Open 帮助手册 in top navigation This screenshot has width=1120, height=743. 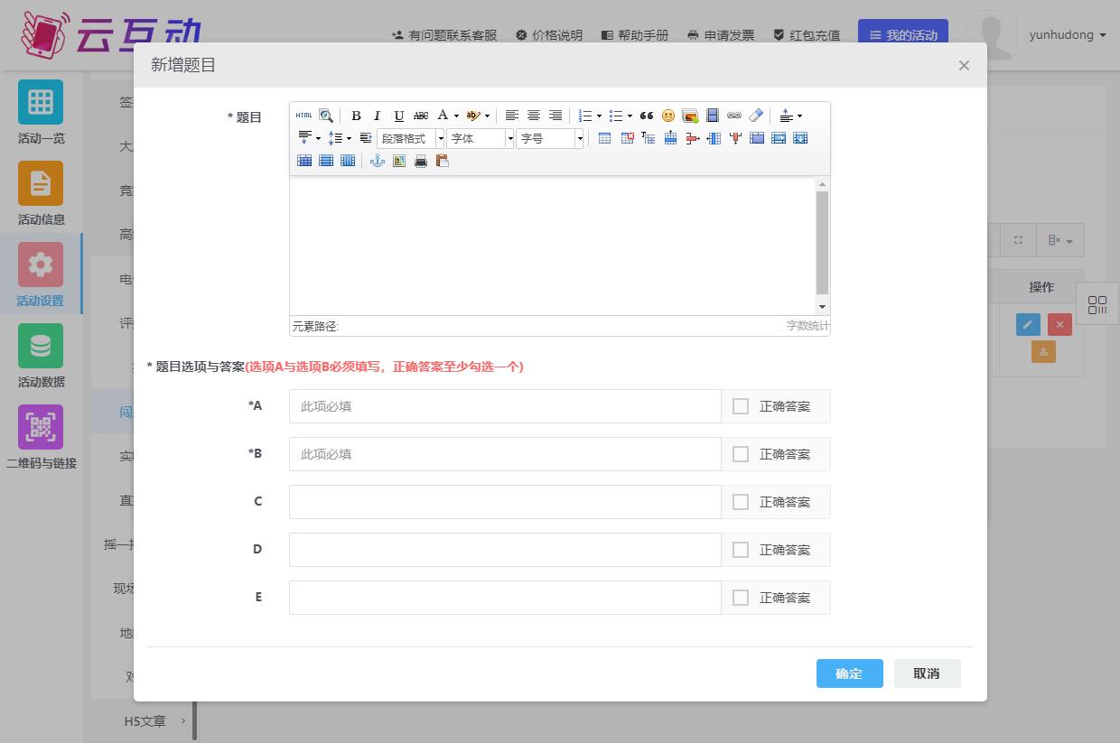(x=635, y=35)
